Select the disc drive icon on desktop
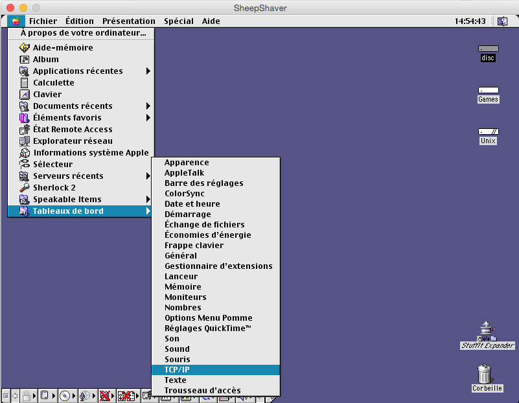This screenshot has width=519, height=403. tap(488, 49)
